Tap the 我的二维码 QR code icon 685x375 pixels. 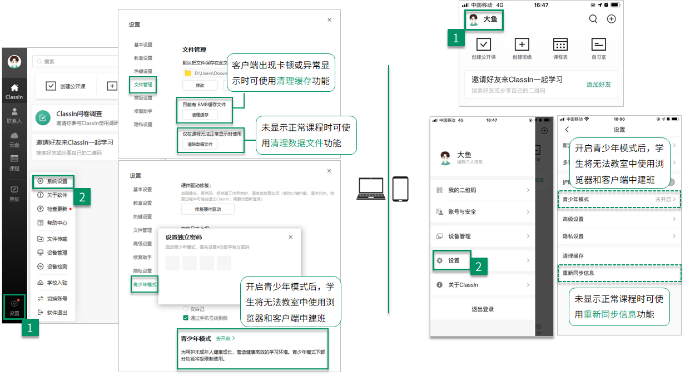tap(439, 190)
